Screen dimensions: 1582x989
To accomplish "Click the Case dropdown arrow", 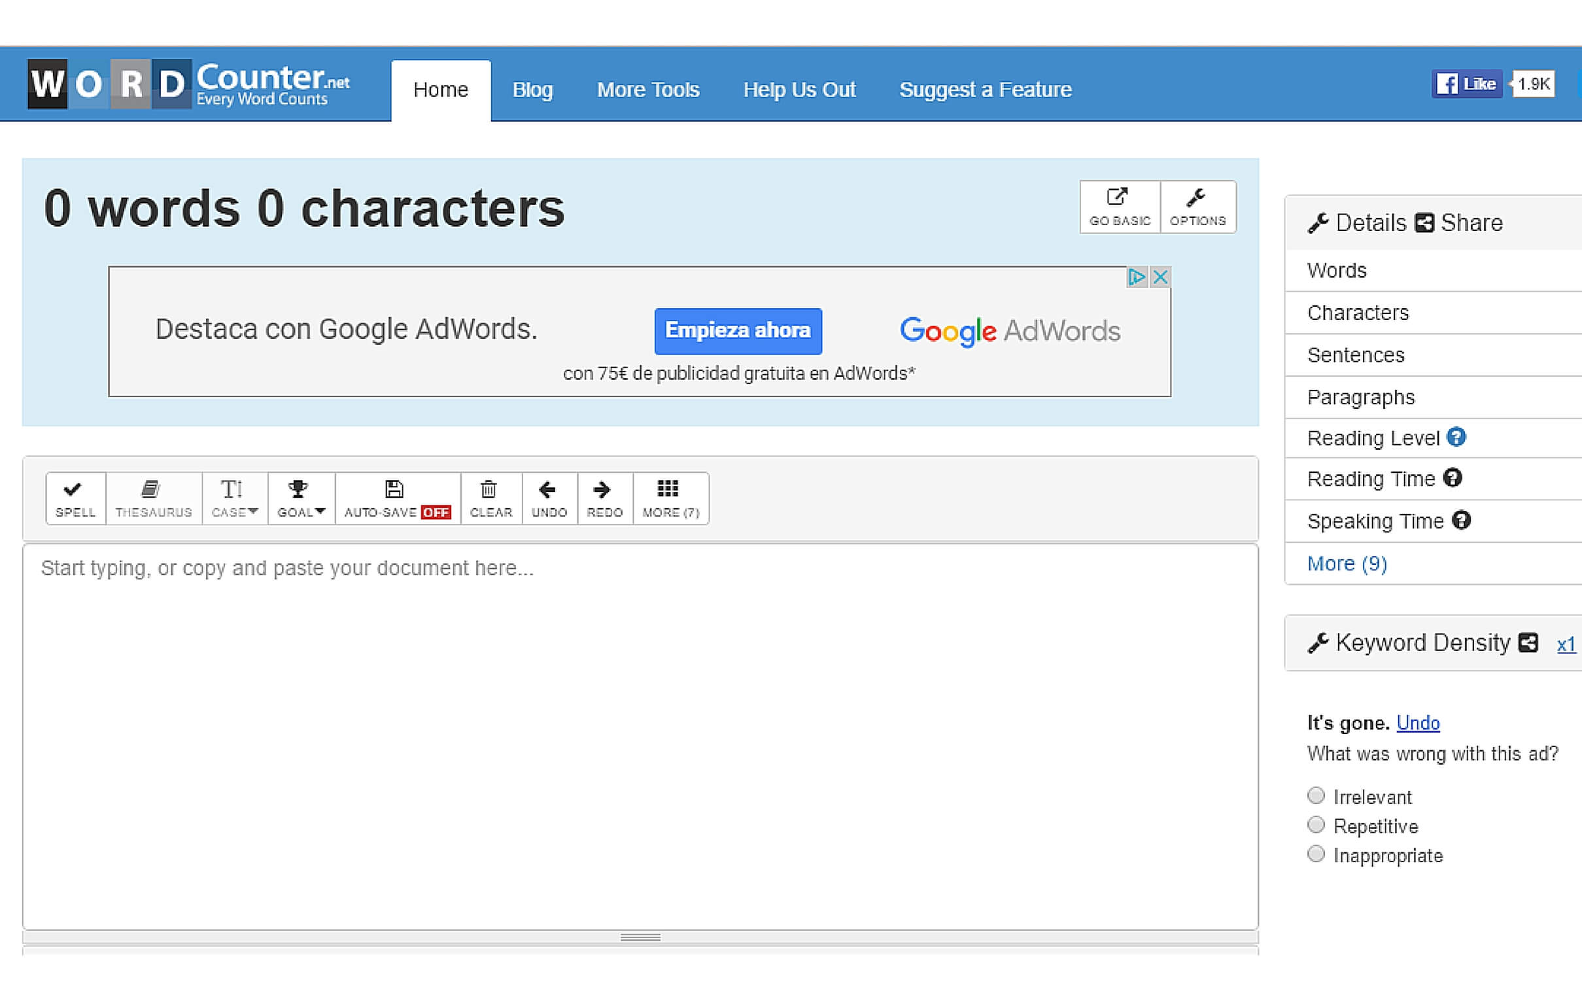I will pyautogui.click(x=250, y=510).
